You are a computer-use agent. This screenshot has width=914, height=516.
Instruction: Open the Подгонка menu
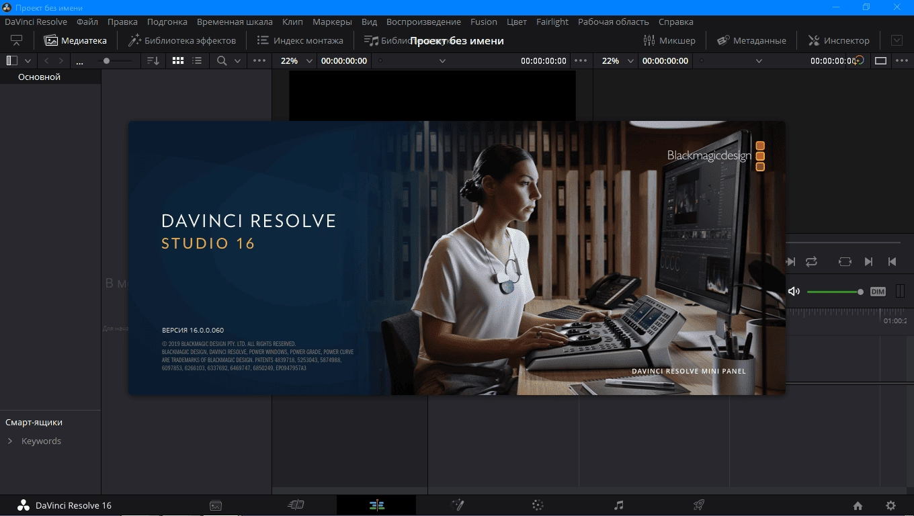167,21
